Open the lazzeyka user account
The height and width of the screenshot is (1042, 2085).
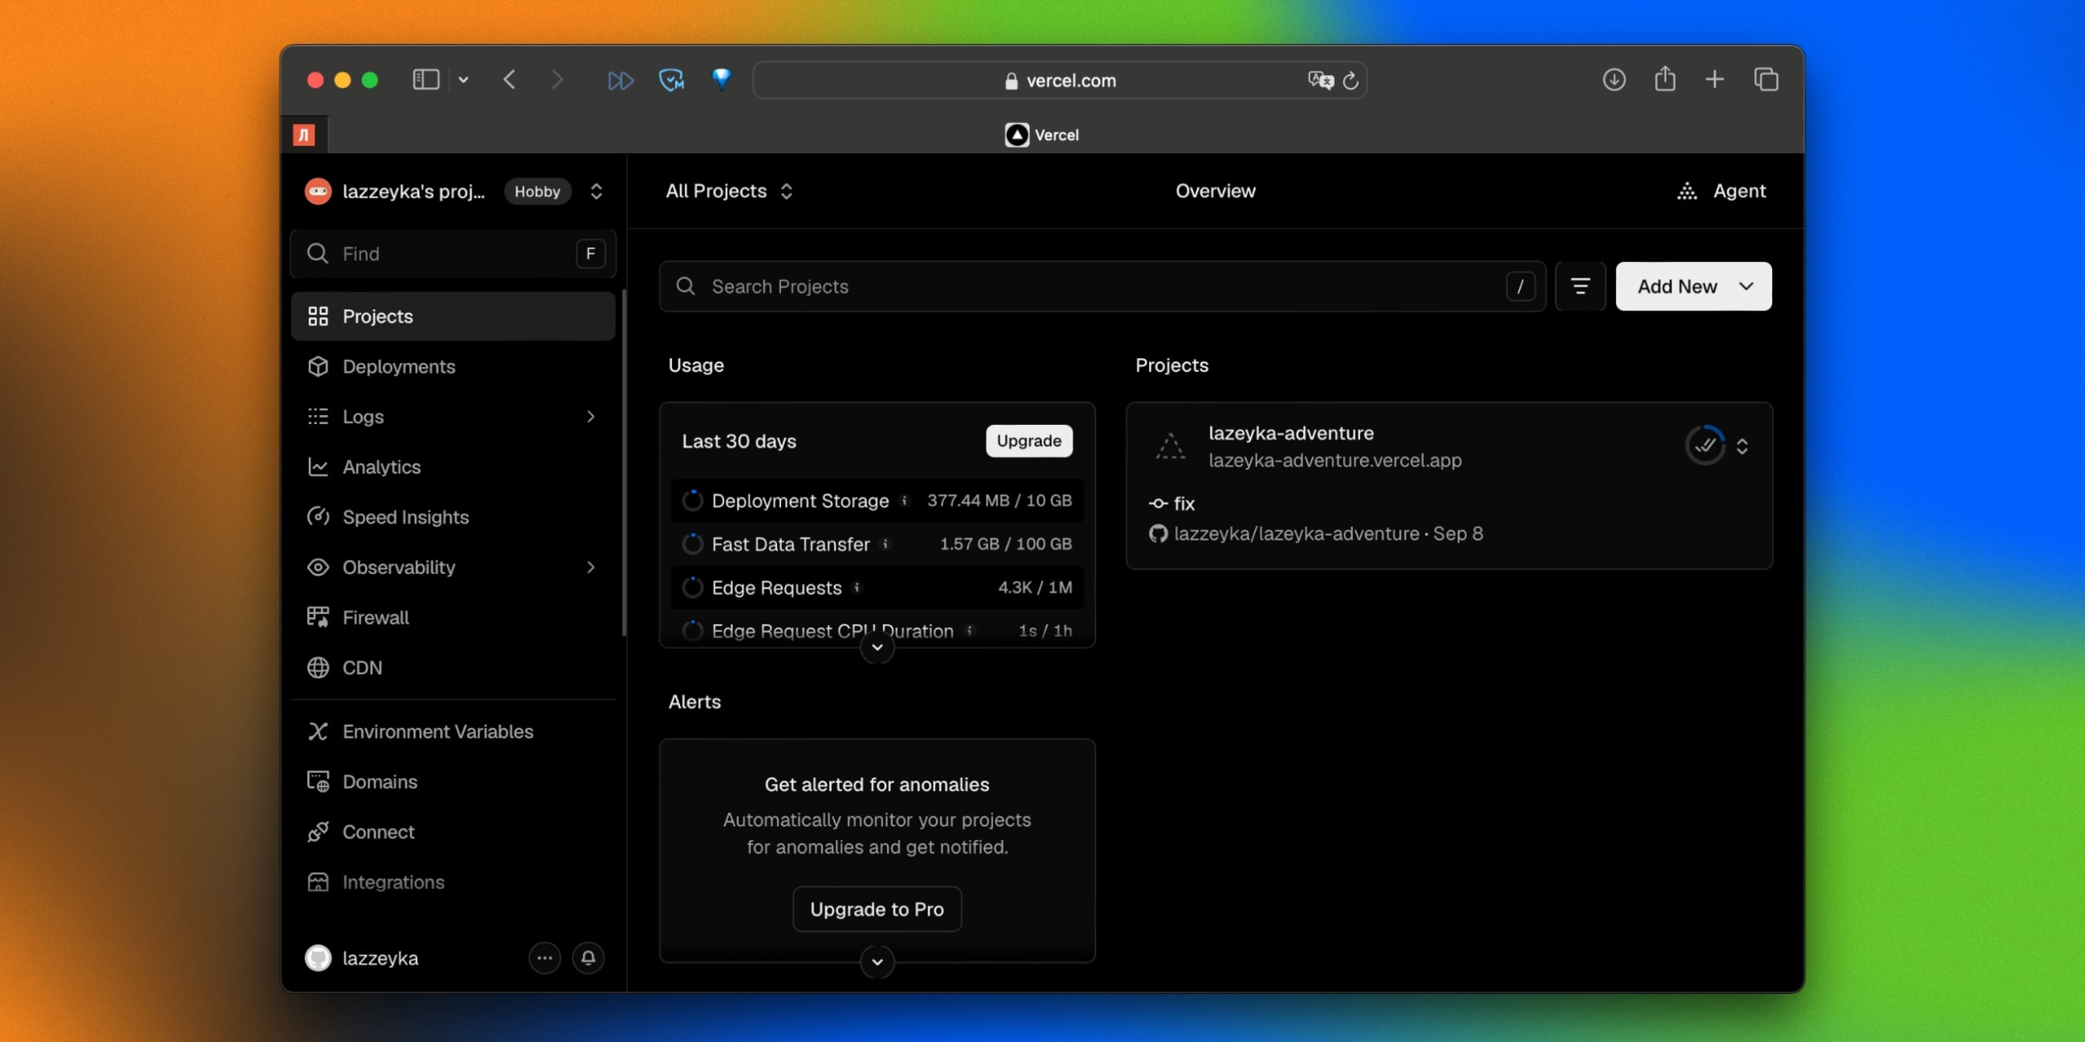(x=362, y=958)
